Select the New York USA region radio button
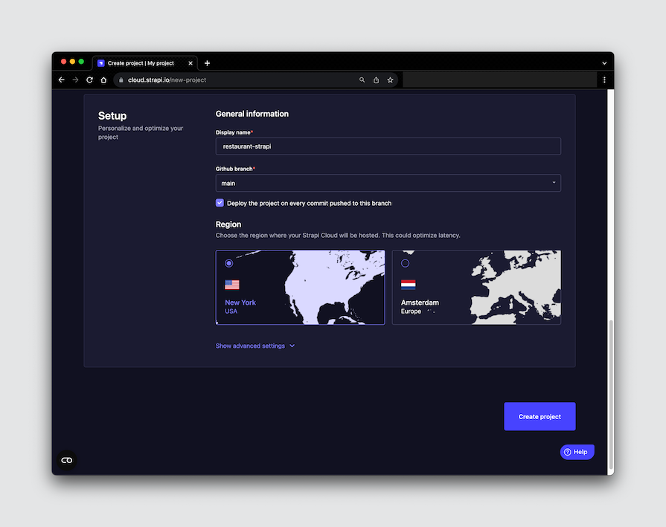The height and width of the screenshot is (527, 666). (x=228, y=262)
